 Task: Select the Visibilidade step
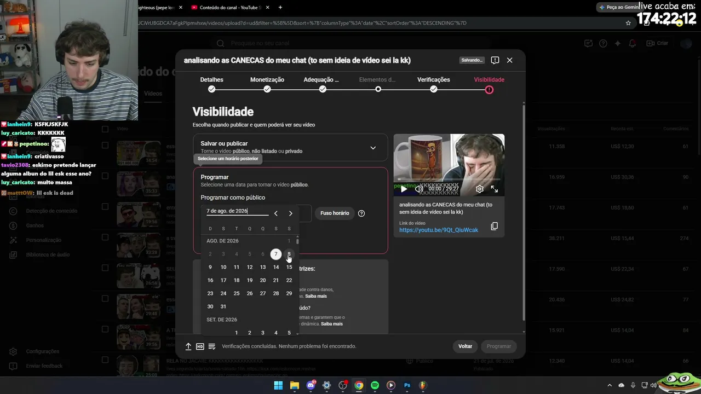pos(489,84)
